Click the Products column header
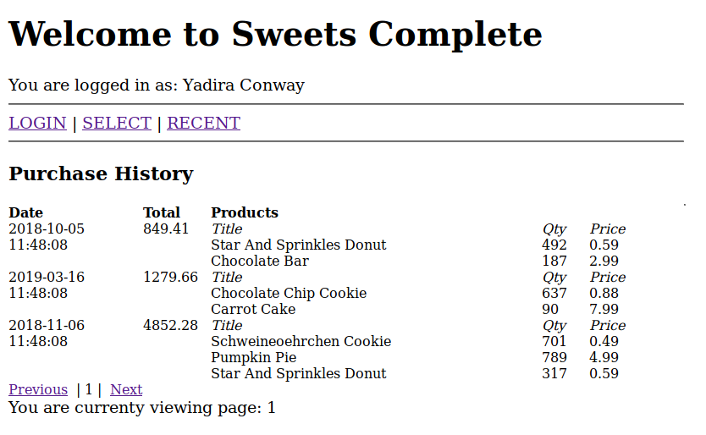This screenshot has width=706, height=435. (245, 213)
